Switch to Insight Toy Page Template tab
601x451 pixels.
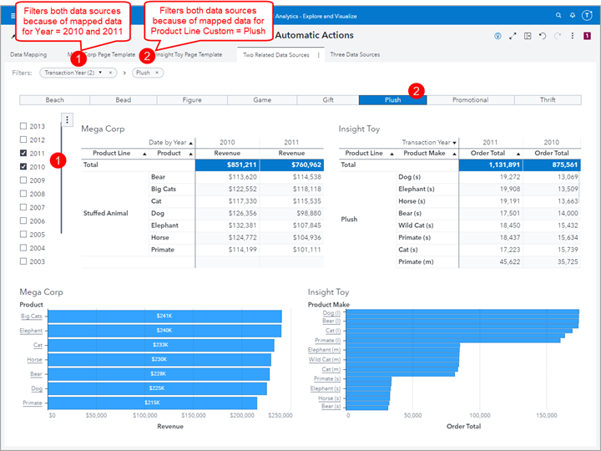pos(189,54)
